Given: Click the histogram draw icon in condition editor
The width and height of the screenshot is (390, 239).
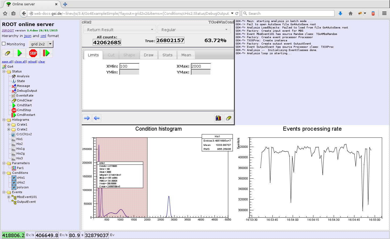Looking at the screenshot, I should click(x=219, y=118).
